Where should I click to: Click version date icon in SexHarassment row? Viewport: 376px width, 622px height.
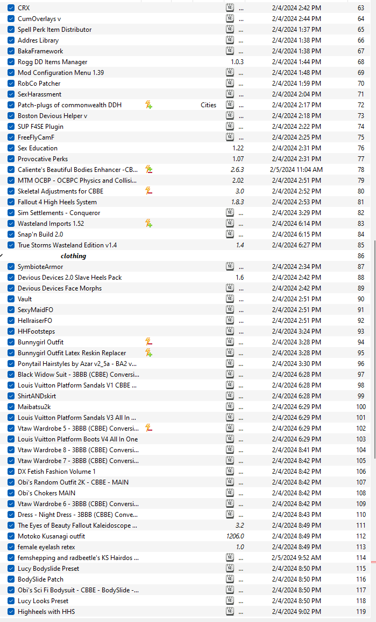tap(230, 94)
